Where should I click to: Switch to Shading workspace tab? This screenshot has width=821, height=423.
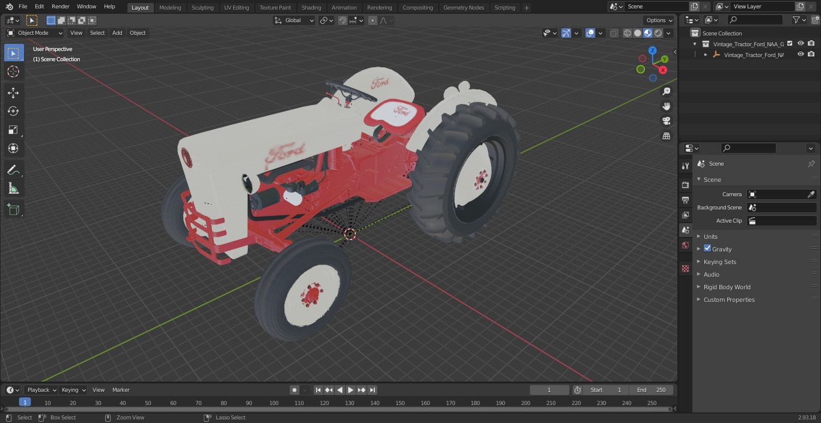click(x=311, y=8)
